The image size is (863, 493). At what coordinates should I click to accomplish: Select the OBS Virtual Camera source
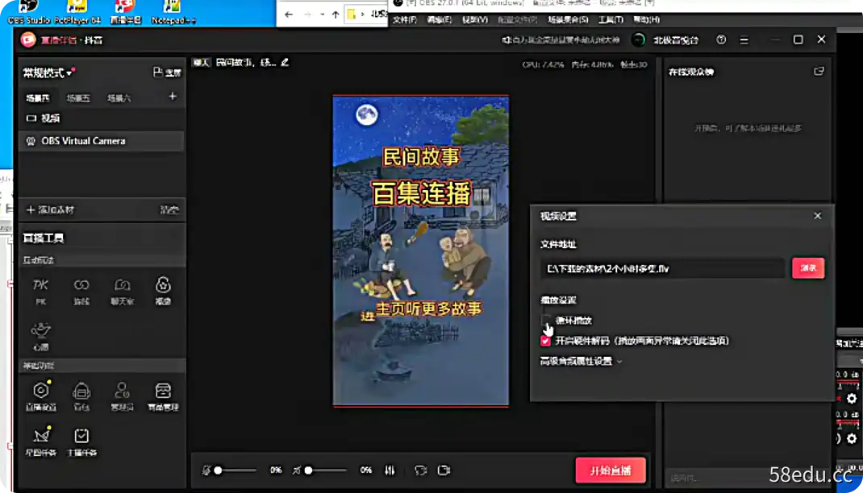tap(102, 141)
